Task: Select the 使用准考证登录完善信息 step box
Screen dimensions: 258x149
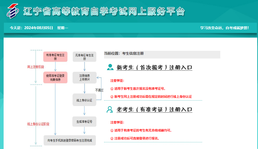Action: 55,78
